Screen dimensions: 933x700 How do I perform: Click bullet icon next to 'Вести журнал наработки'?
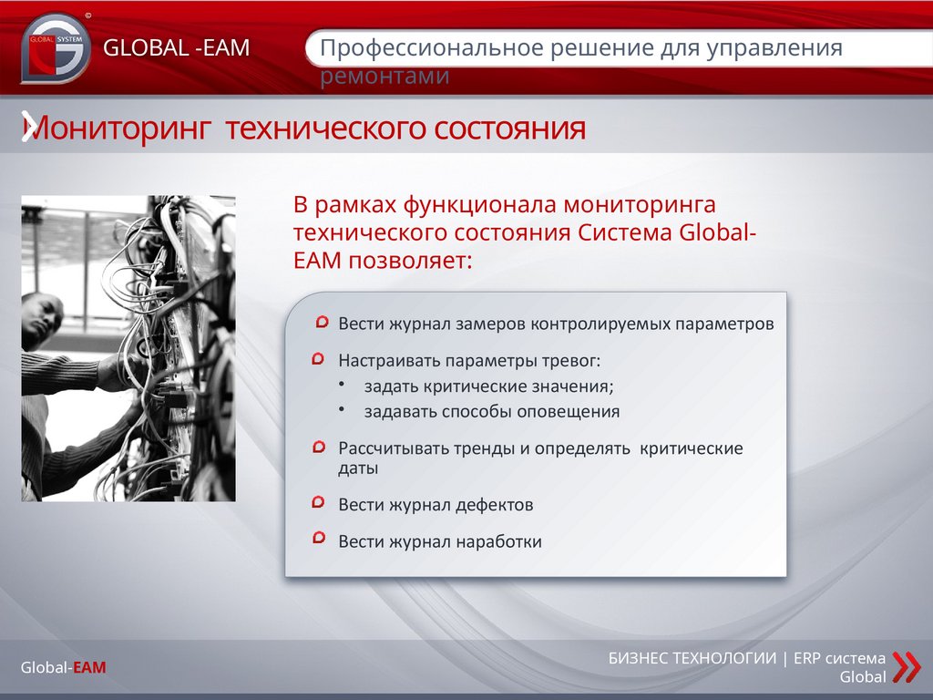click(319, 538)
